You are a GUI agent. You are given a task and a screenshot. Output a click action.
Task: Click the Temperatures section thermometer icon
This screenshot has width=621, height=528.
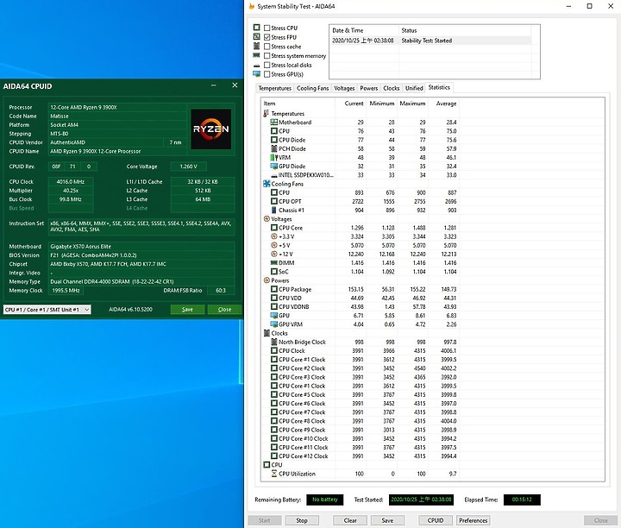[x=267, y=114]
